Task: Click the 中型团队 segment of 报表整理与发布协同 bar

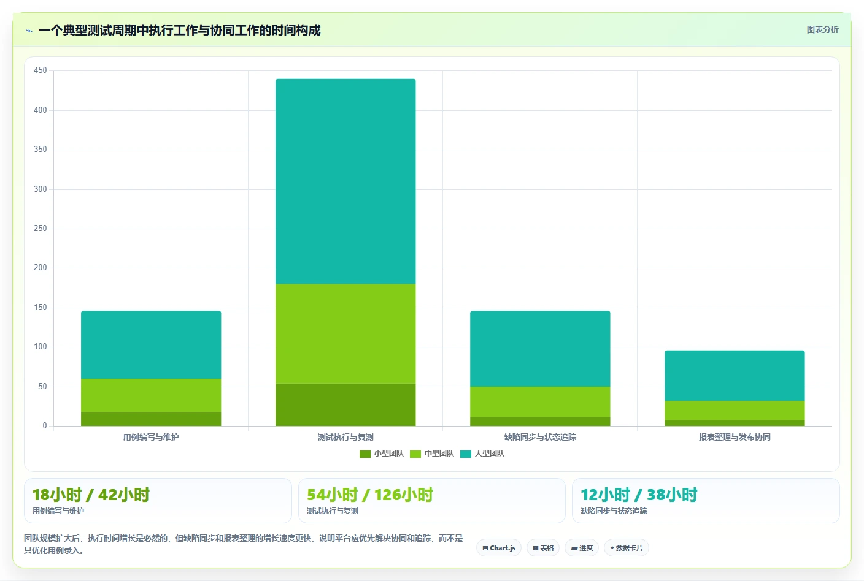Action: 735,410
